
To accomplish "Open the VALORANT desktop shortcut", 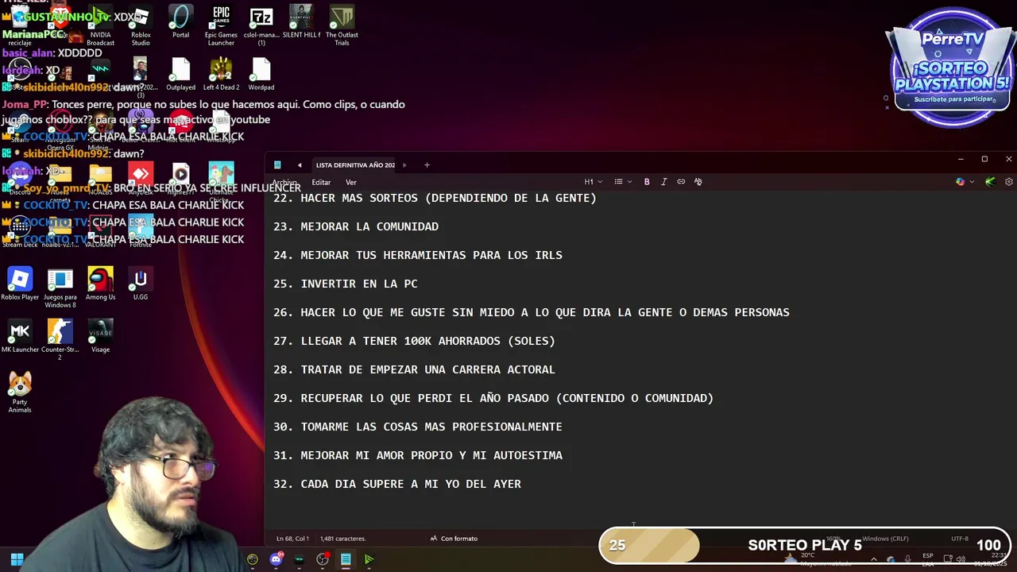I will [x=100, y=230].
